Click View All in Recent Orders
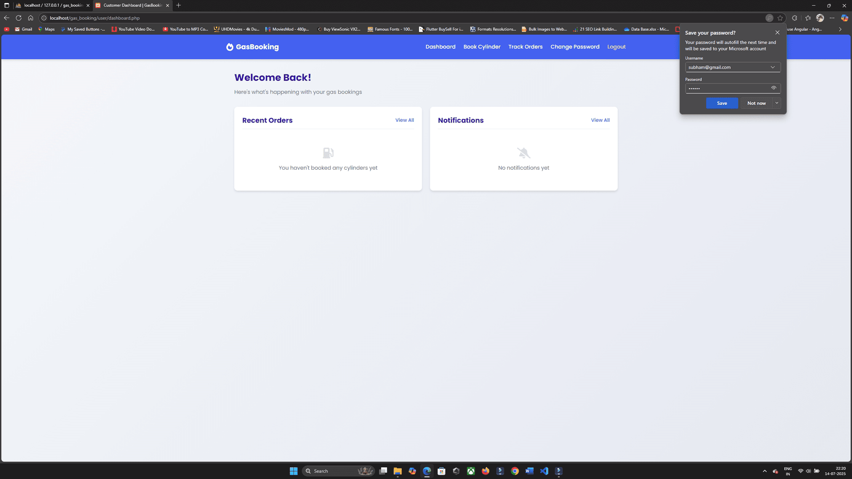Viewport: 852px width, 479px height. point(404,120)
